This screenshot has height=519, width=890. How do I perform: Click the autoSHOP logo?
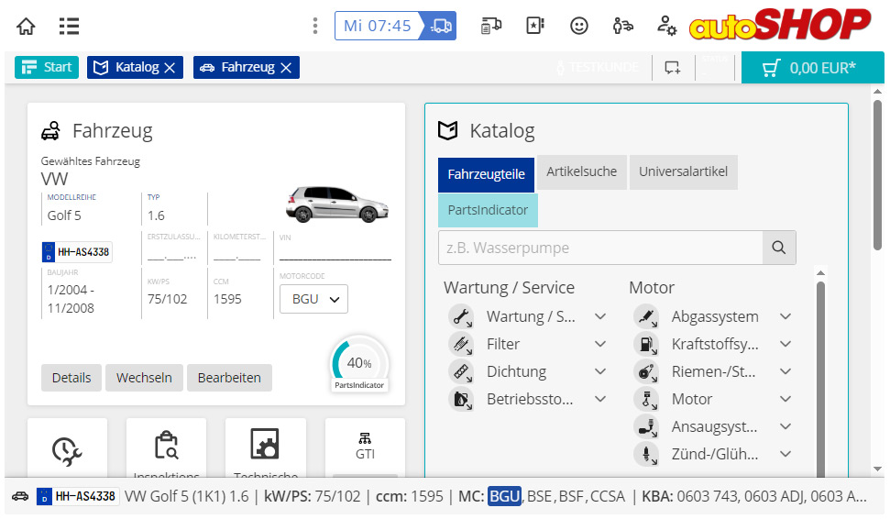pyautogui.click(x=779, y=25)
